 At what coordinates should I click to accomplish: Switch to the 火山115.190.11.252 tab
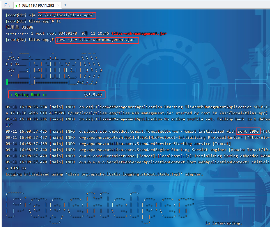point(36,5)
